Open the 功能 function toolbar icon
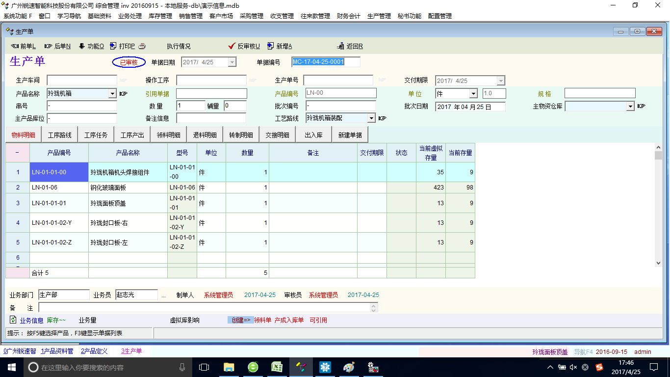 tap(82, 46)
